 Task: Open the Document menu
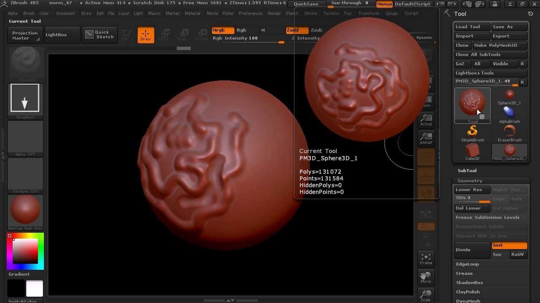pyautogui.click(x=65, y=13)
